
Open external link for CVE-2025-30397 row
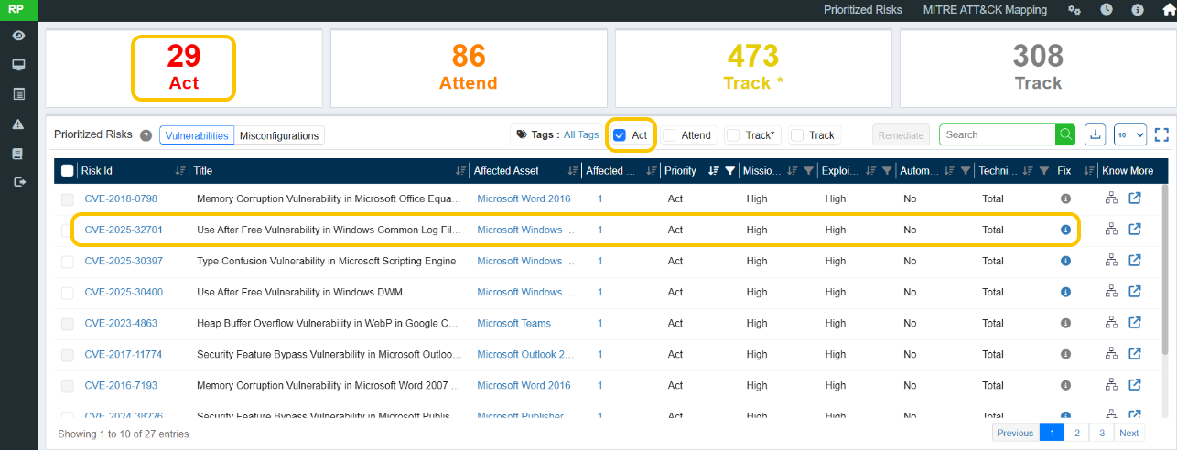[1135, 261]
